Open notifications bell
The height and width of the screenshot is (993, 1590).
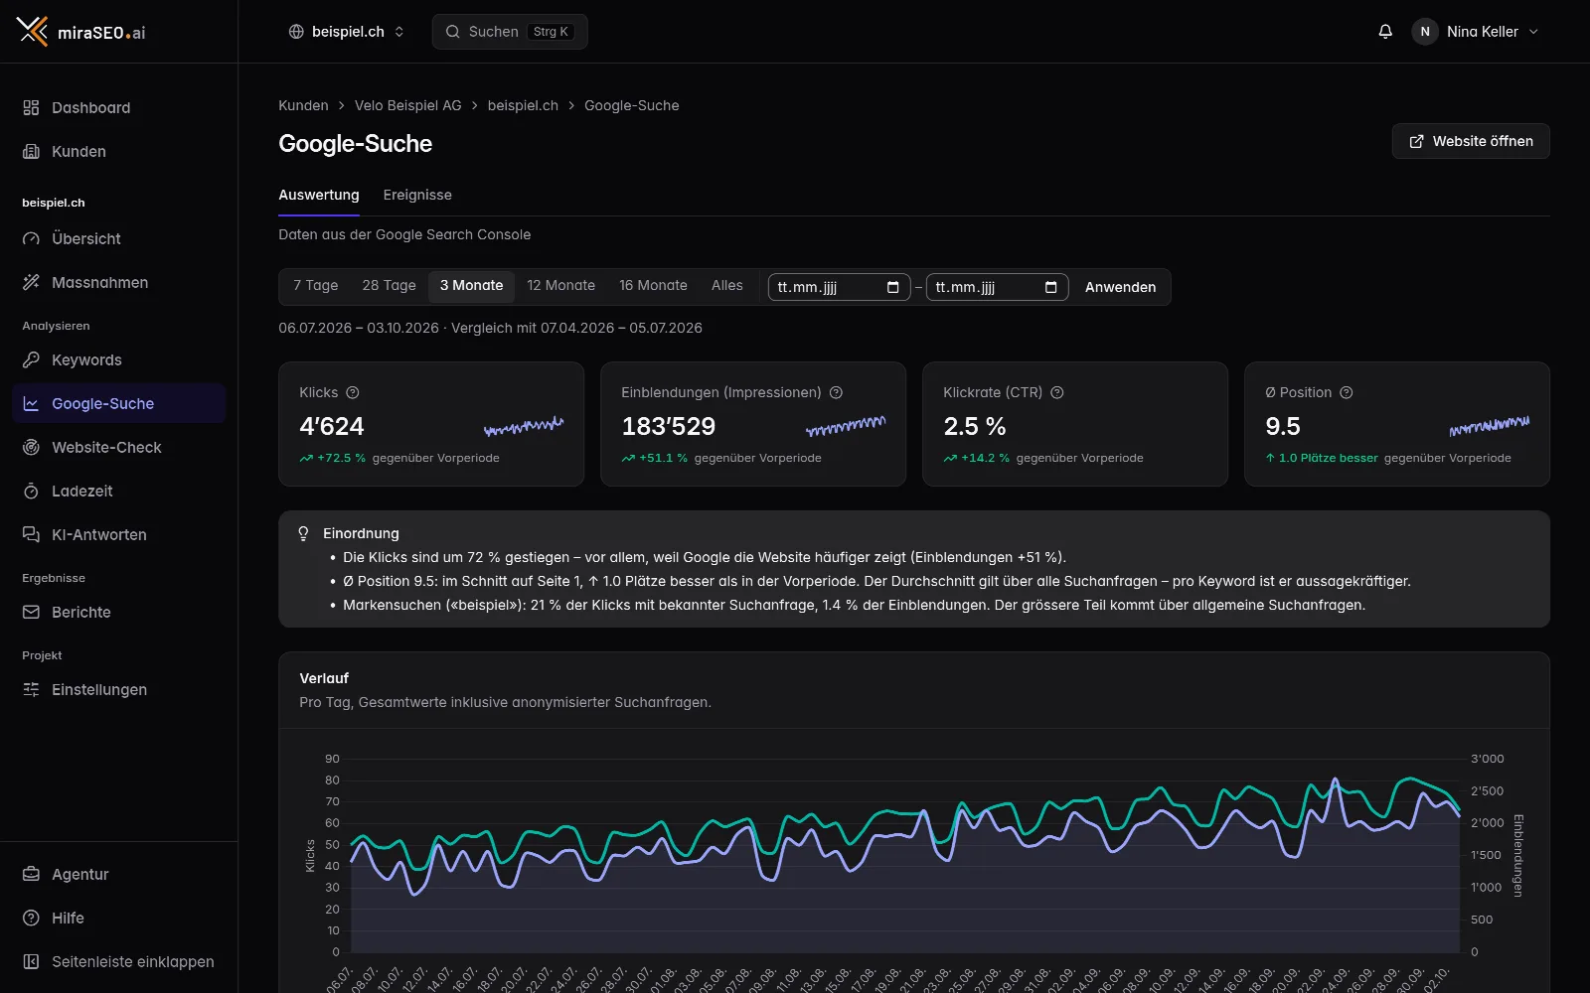click(1385, 32)
